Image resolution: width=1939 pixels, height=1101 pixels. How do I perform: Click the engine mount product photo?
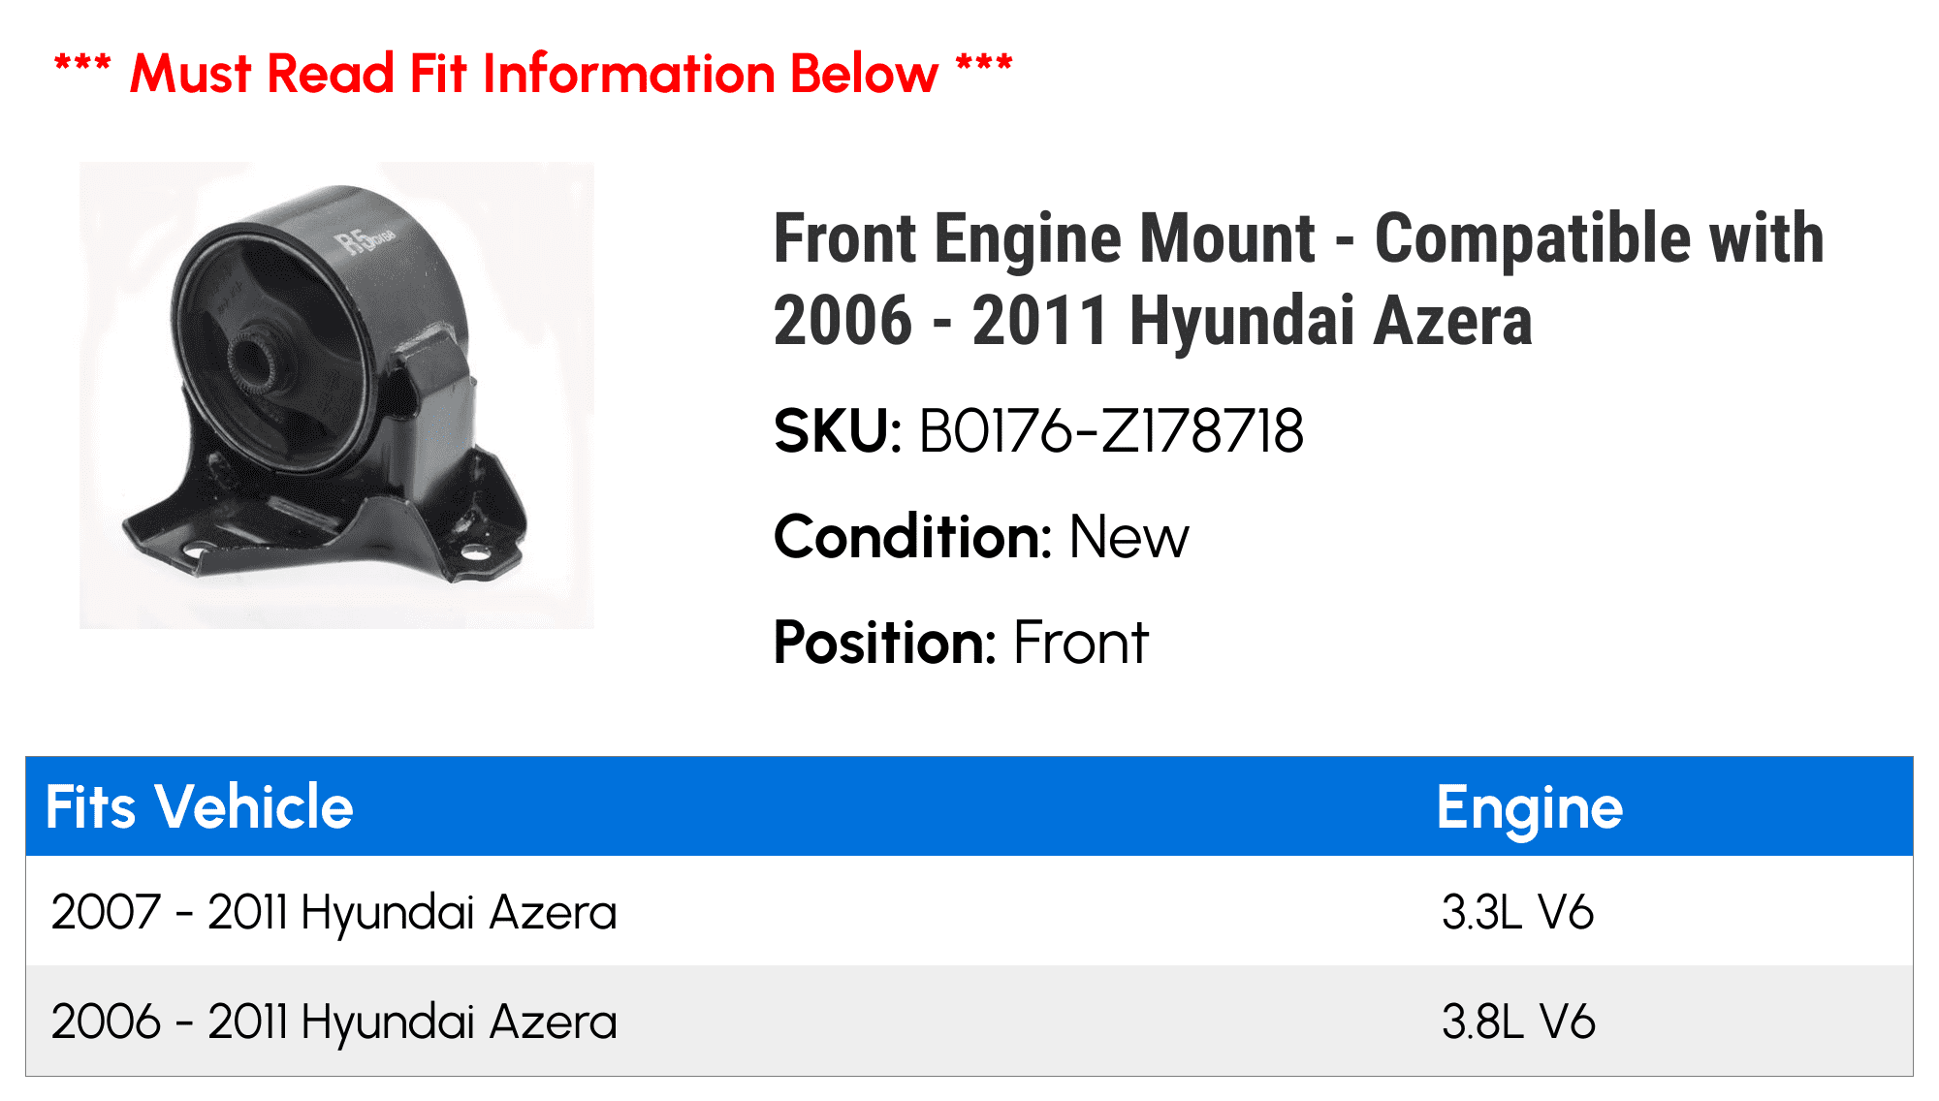click(335, 394)
